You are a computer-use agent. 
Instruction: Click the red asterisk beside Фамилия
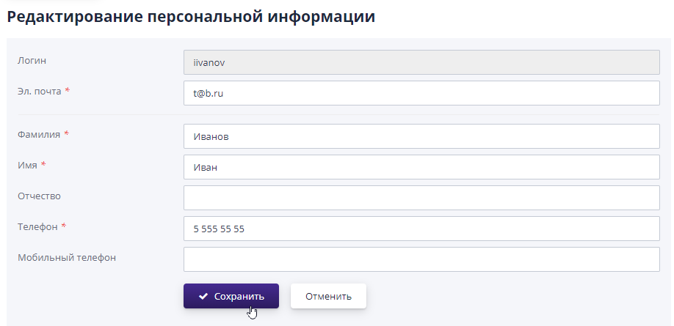coord(66,133)
